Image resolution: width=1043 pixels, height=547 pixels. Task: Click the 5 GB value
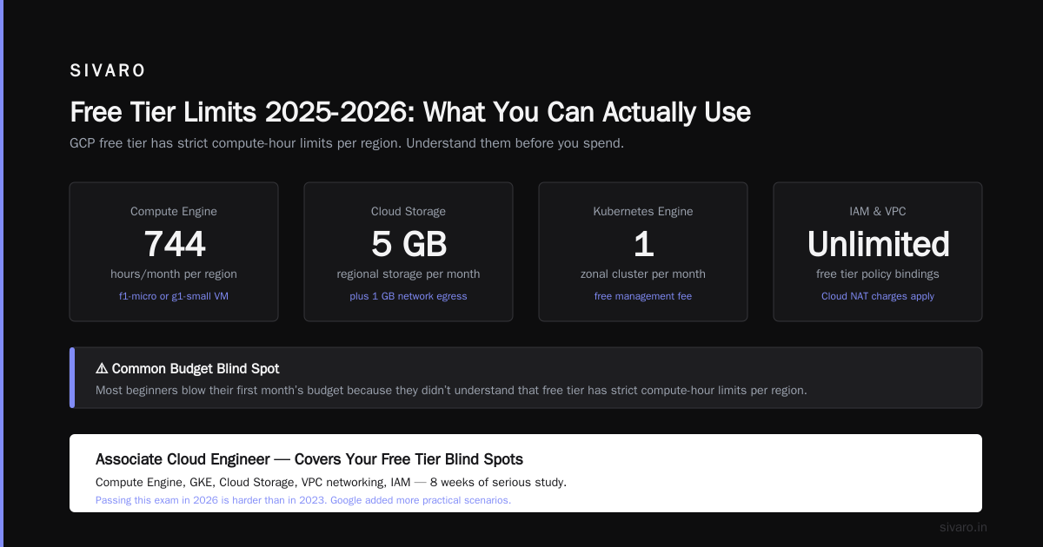[409, 244]
